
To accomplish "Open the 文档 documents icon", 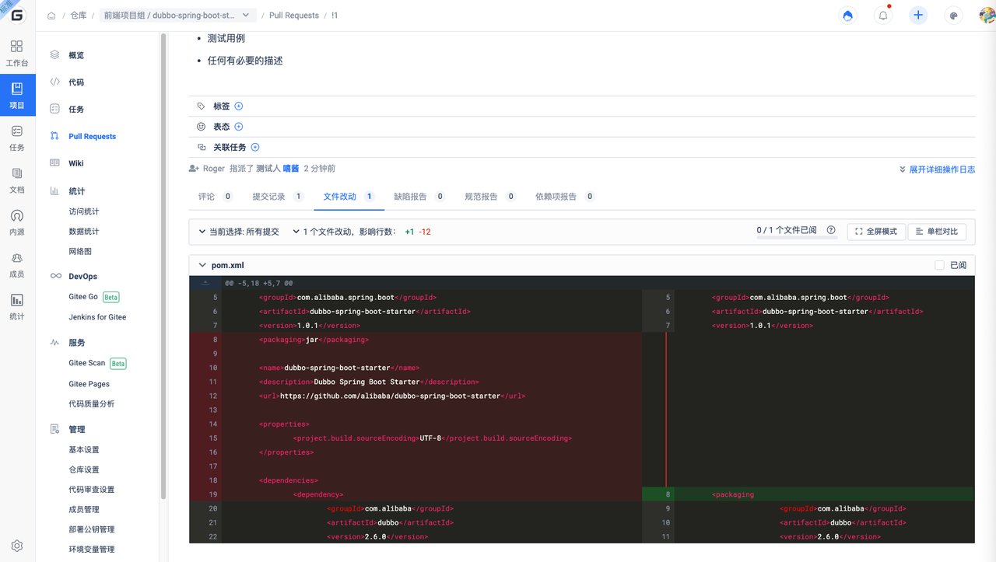I will coord(17,180).
